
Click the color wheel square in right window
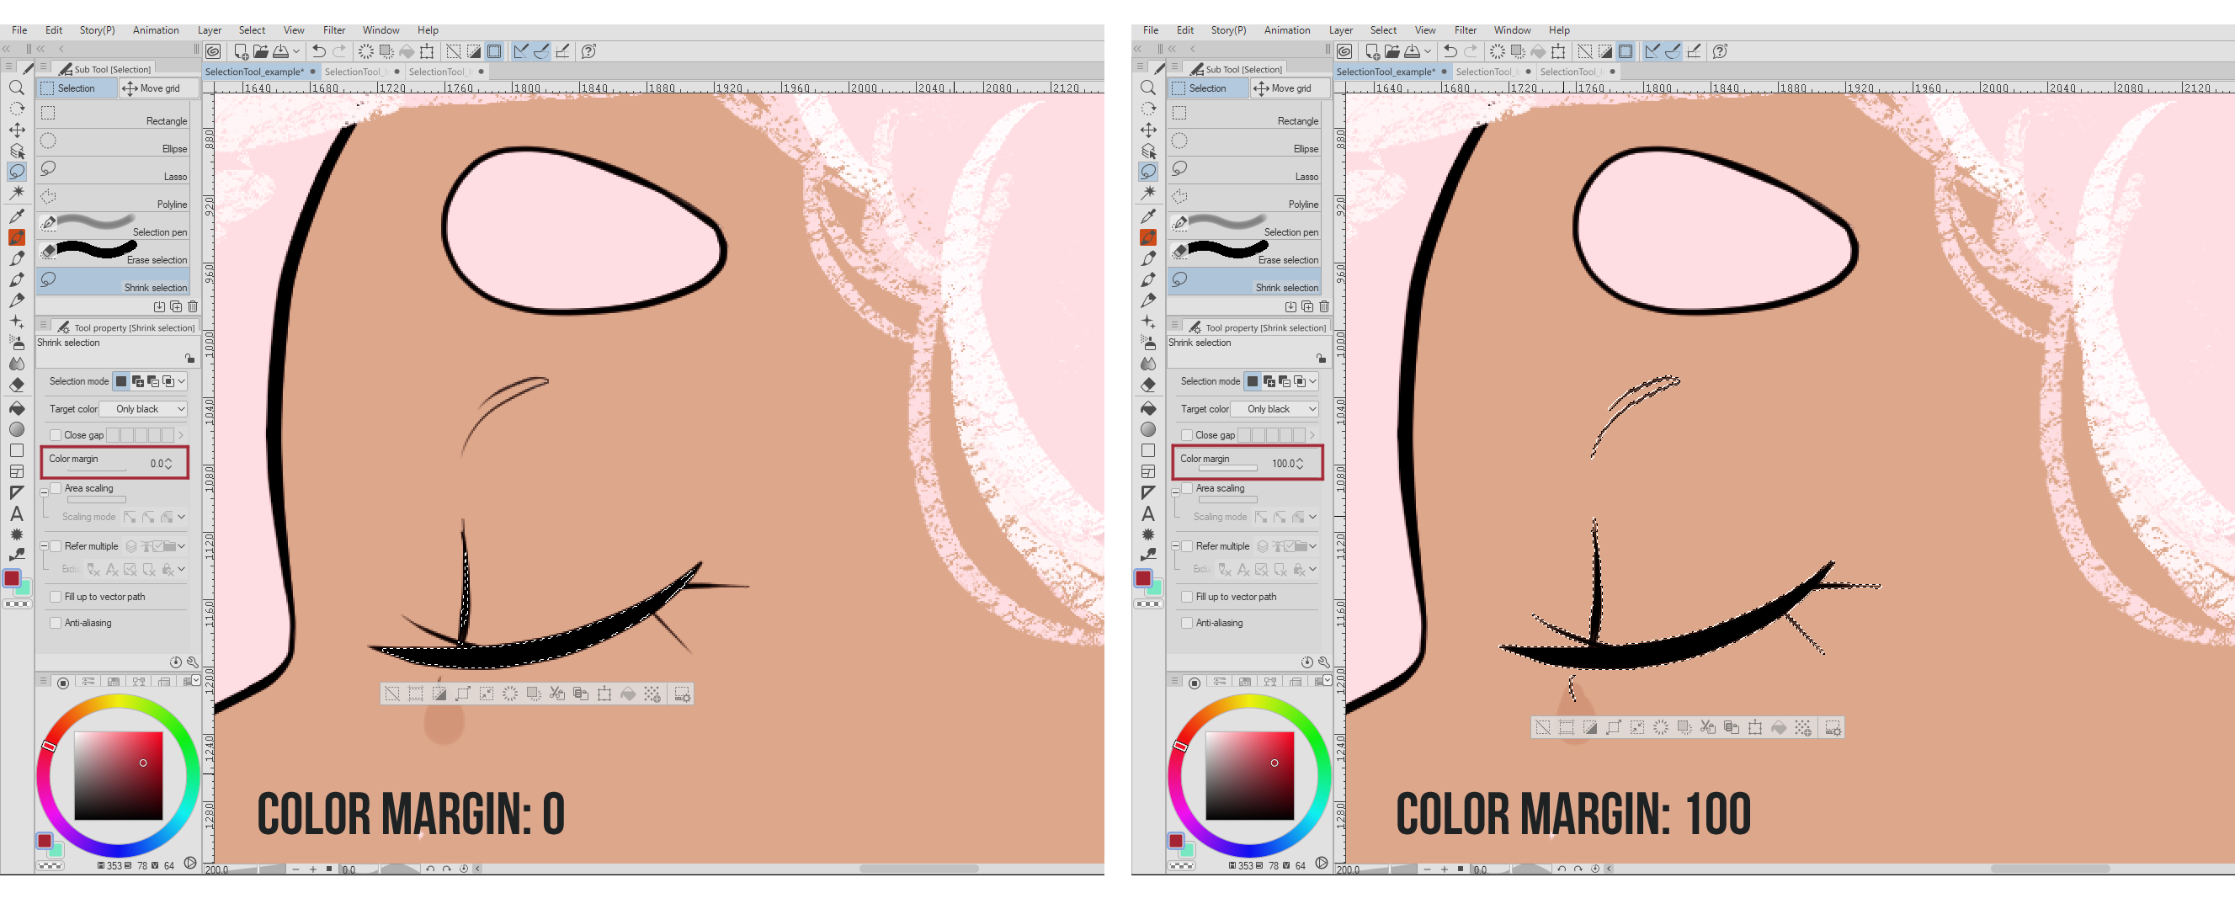(x=1249, y=775)
